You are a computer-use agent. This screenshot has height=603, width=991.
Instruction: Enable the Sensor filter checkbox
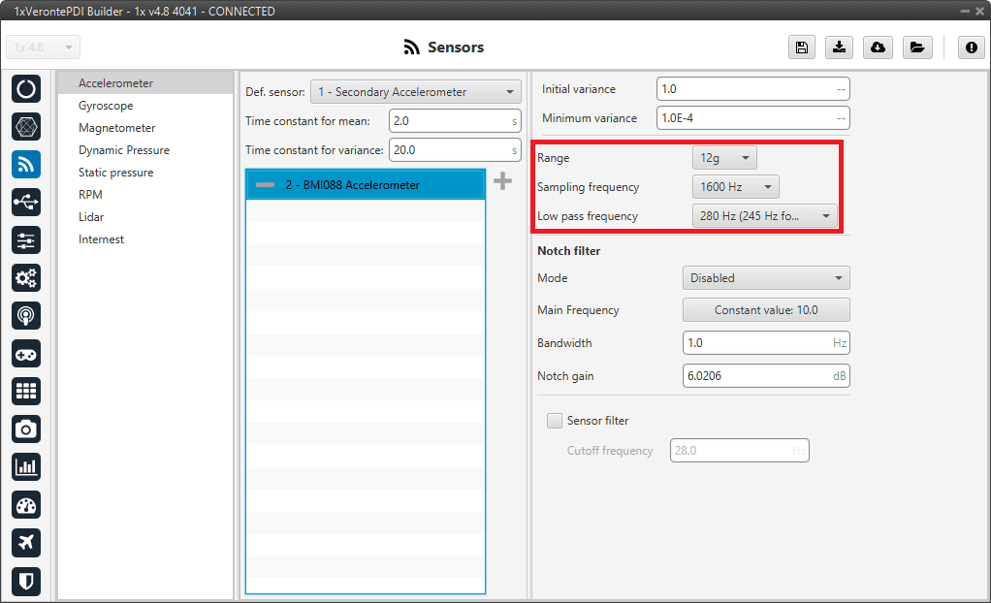coord(555,421)
